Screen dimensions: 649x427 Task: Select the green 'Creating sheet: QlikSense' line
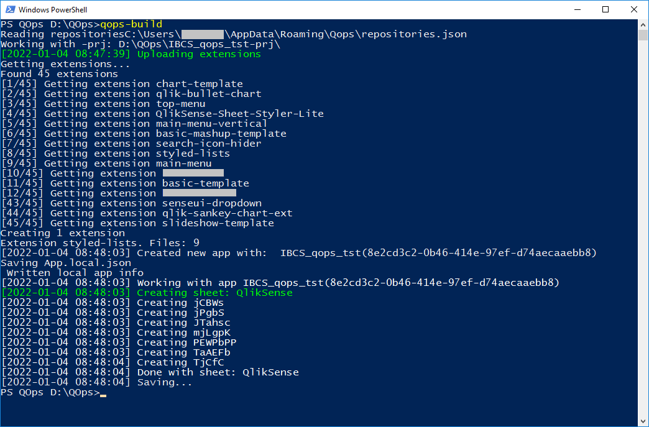[147, 292]
